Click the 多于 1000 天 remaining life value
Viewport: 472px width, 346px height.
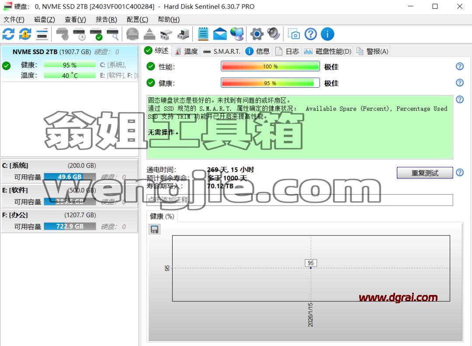227,178
